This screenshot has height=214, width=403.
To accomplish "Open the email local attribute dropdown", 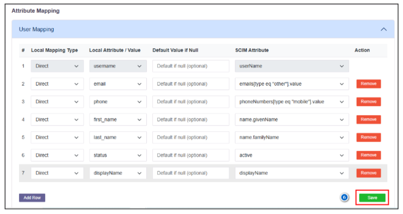I will 117,84.
